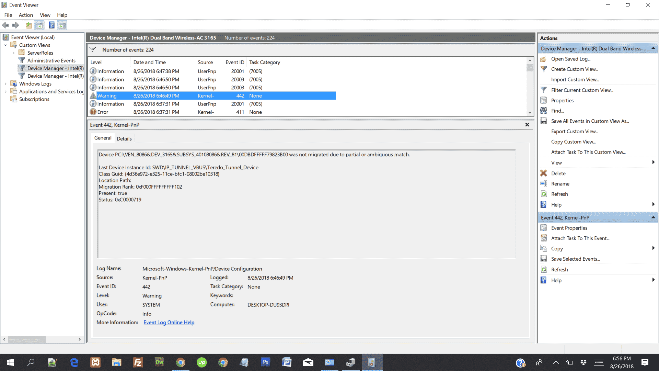Show hidden system tray icons chevron
The height and width of the screenshot is (371, 659).
click(556, 362)
